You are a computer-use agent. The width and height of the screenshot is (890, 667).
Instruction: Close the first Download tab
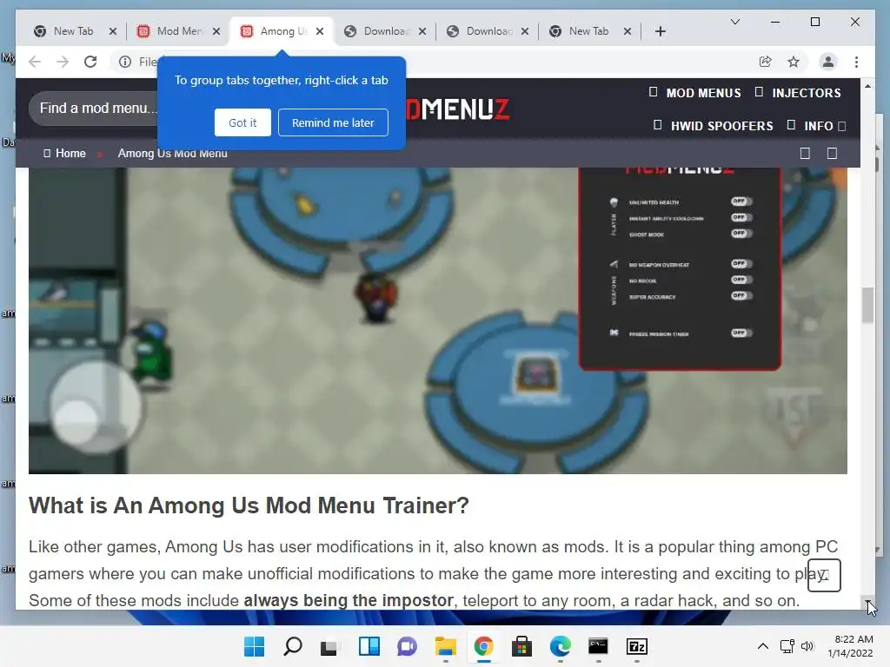[x=422, y=31]
